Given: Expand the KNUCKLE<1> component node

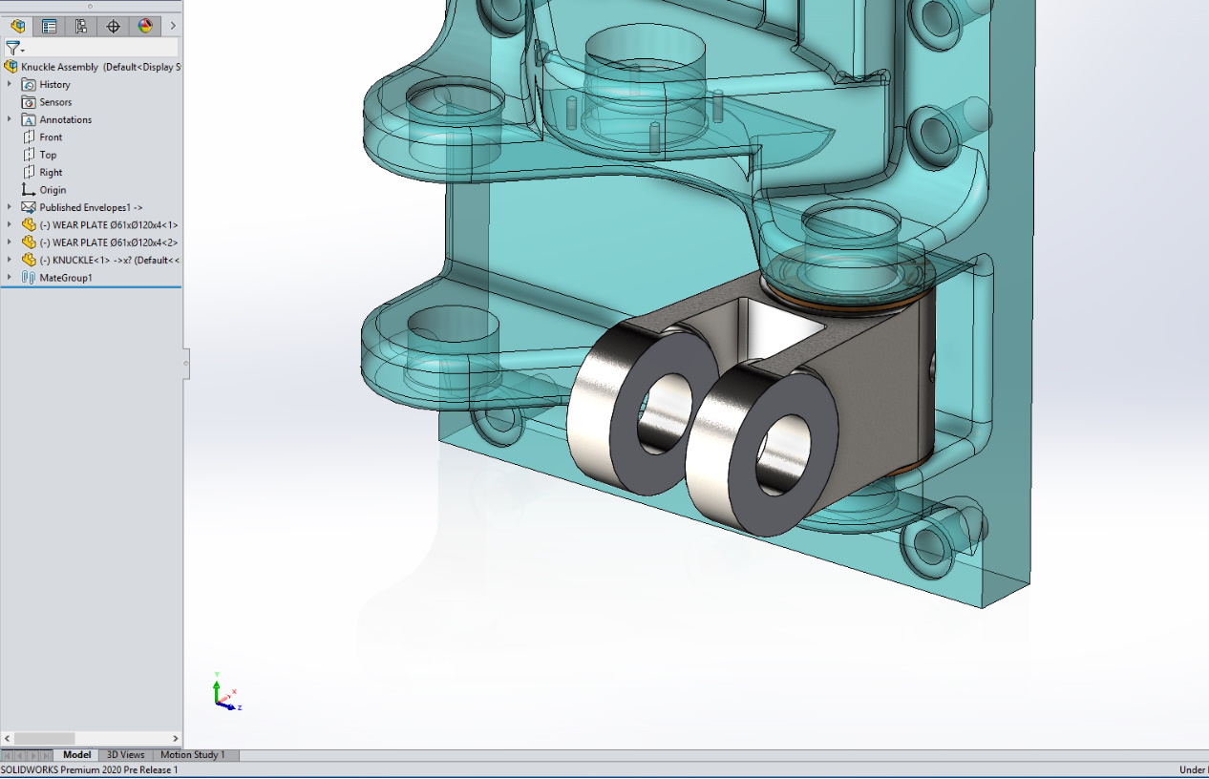Looking at the screenshot, I should [10, 260].
